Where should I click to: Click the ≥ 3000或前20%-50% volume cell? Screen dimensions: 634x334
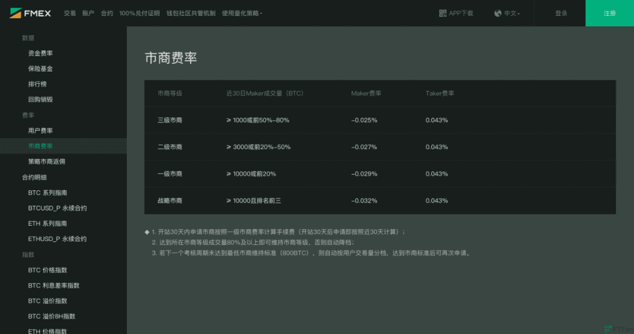coord(258,147)
